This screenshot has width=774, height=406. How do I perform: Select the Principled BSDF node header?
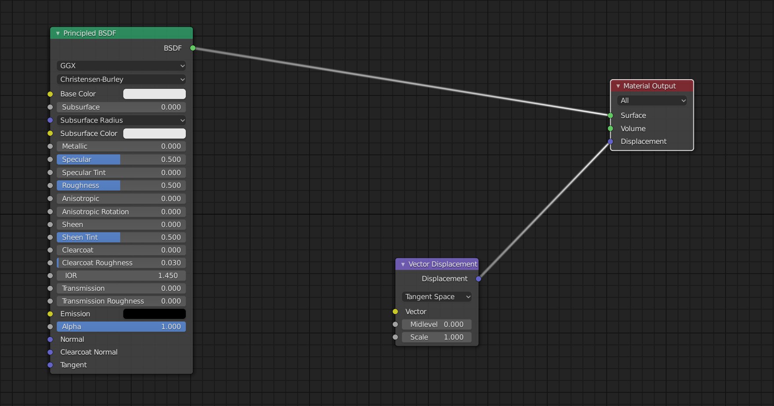122,33
